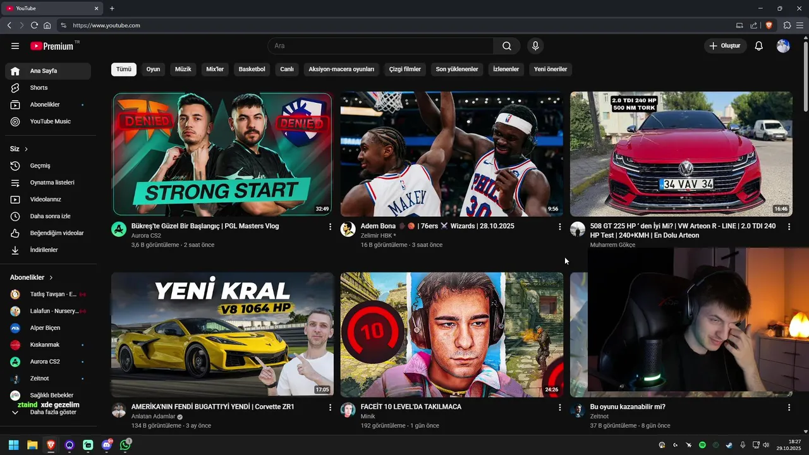The width and height of the screenshot is (809, 455).
Task: Click the search magnifier button
Action: point(507,45)
